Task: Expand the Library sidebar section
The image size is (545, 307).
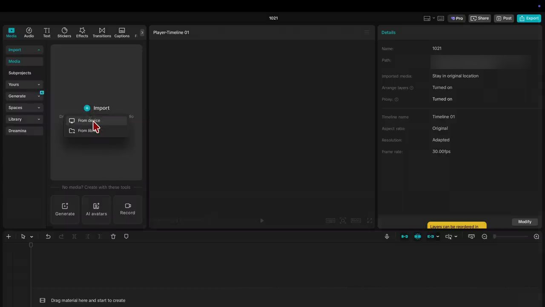Action: tap(24, 119)
